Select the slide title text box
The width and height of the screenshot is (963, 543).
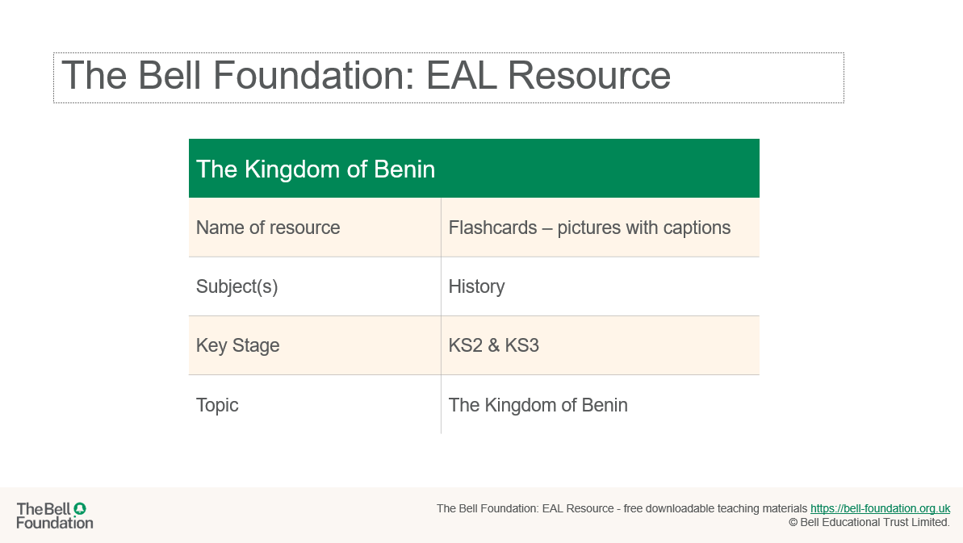click(x=448, y=78)
